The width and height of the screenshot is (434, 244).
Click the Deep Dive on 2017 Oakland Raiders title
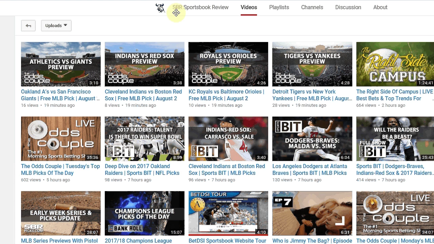click(x=142, y=169)
